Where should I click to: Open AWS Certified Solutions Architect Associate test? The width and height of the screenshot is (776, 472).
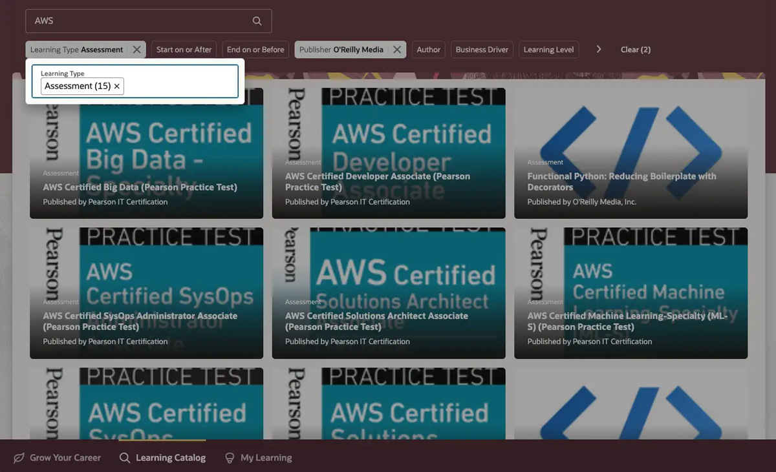coord(376,321)
